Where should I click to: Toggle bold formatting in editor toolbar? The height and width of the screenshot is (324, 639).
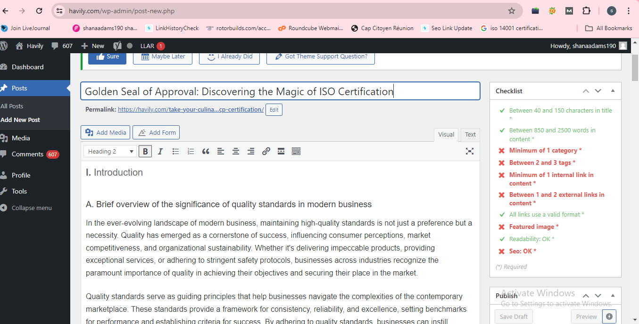tap(145, 151)
